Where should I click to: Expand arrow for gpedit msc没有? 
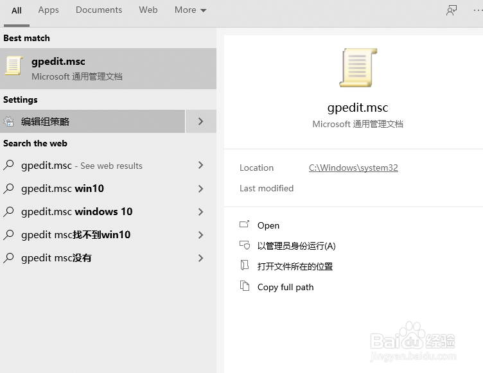(x=201, y=258)
